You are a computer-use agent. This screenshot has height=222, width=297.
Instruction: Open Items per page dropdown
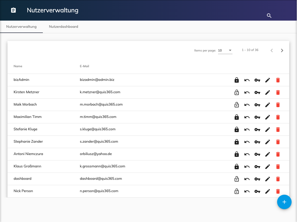(x=225, y=50)
